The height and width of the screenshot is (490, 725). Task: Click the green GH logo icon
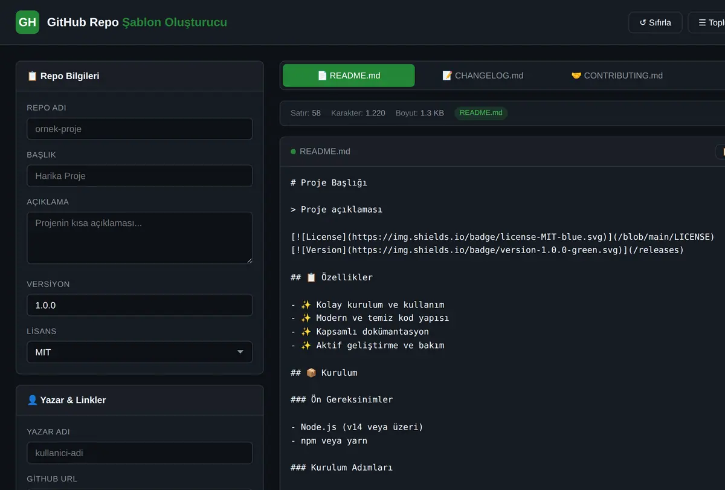tap(27, 22)
